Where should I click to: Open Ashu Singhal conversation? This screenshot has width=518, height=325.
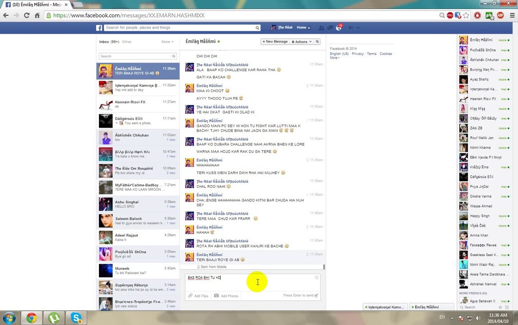[x=138, y=204]
